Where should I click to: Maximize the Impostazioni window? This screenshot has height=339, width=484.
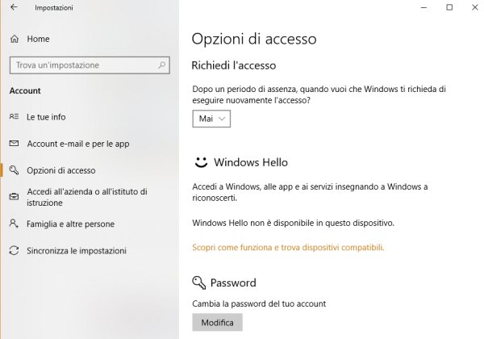coord(449,7)
